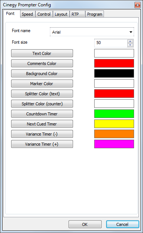The width and height of the screenshot is (143, 233).
Task: Open Background Color picker button
Action: tap(42, 74)
